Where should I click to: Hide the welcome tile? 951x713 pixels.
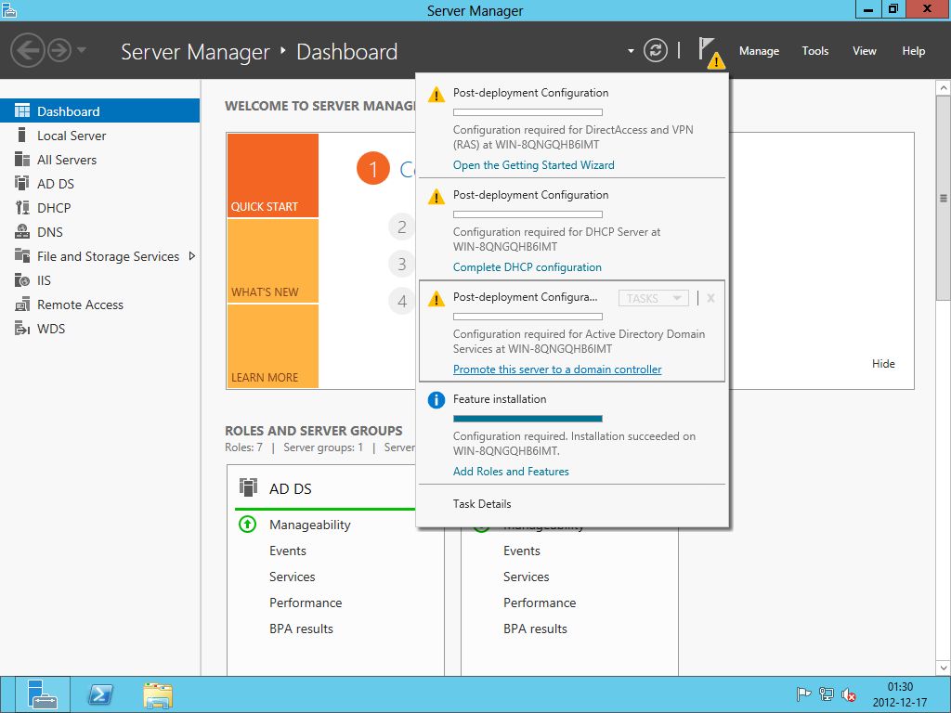(x=883, y=363)
